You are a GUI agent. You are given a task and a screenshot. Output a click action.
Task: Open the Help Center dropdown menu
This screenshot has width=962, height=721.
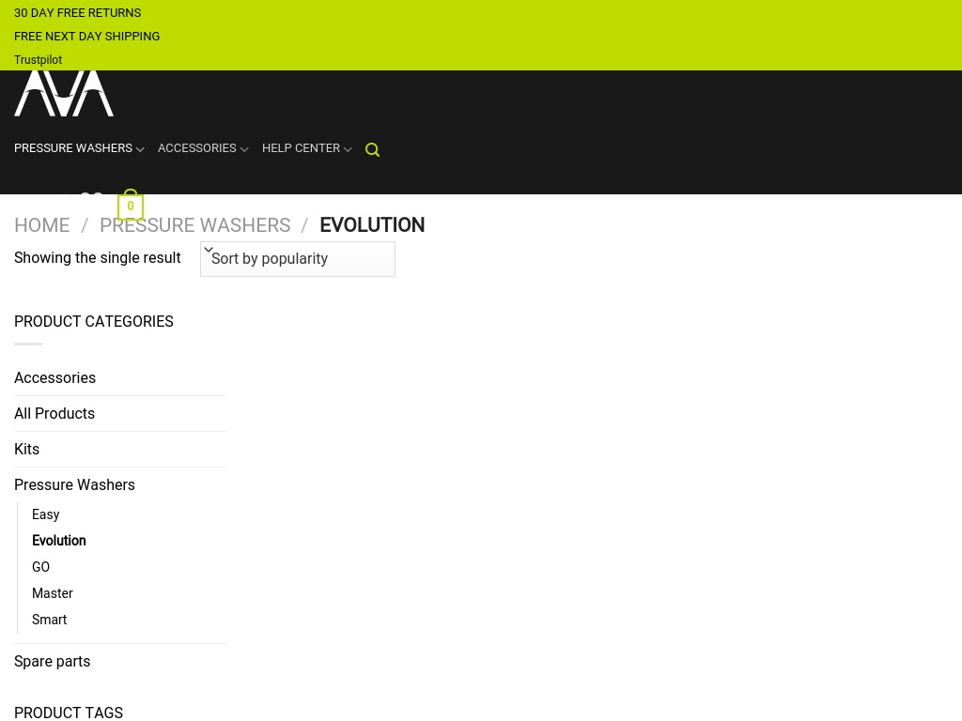point(306,148)
